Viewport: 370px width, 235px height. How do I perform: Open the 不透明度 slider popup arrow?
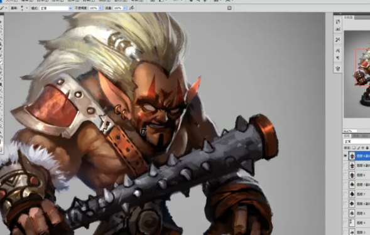pos(101,8)
